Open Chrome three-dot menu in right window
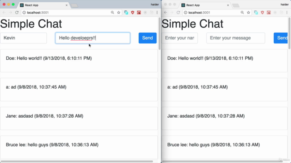This screenshot has height=163, width=291. (x=287, y=13)
